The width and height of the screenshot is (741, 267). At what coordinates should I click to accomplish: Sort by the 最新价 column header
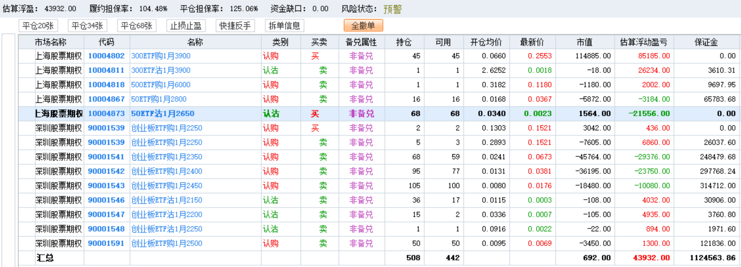pyautogui.click(x=532, y=42)
